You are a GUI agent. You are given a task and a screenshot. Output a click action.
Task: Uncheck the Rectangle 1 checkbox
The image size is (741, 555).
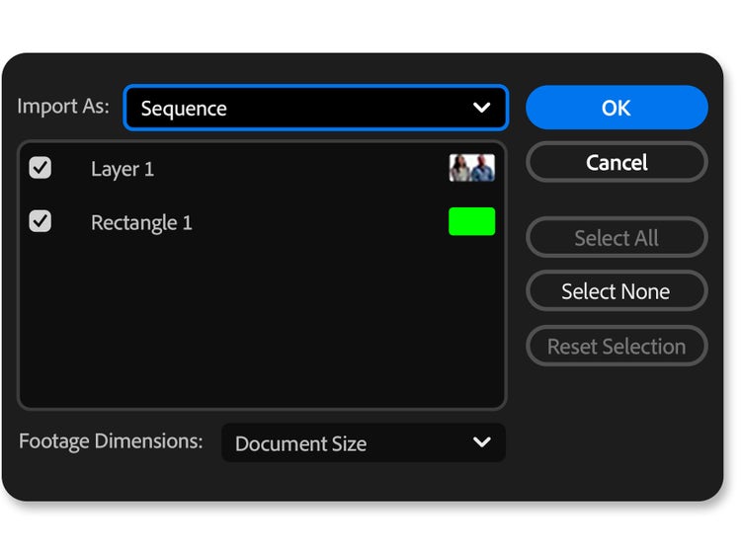[40, 221]
